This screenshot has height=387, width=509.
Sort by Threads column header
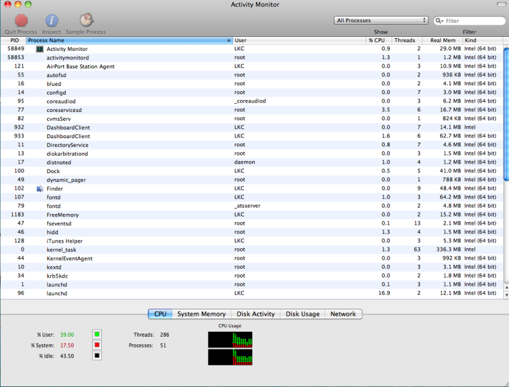(406, 40)
